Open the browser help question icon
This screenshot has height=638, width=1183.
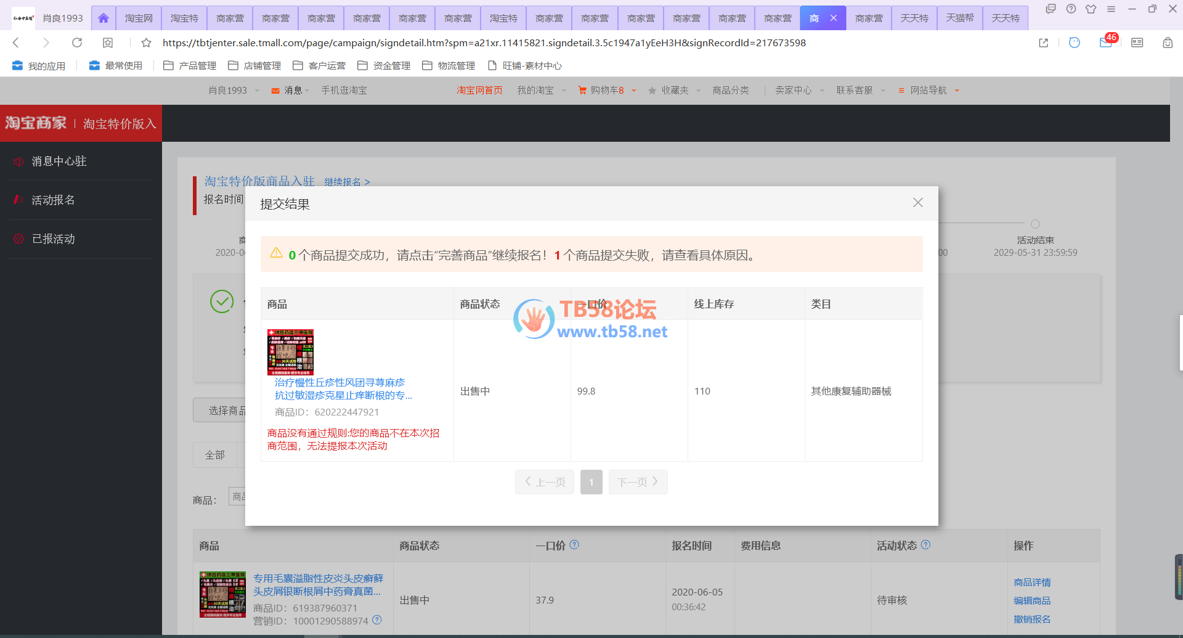pos(1071,9)
